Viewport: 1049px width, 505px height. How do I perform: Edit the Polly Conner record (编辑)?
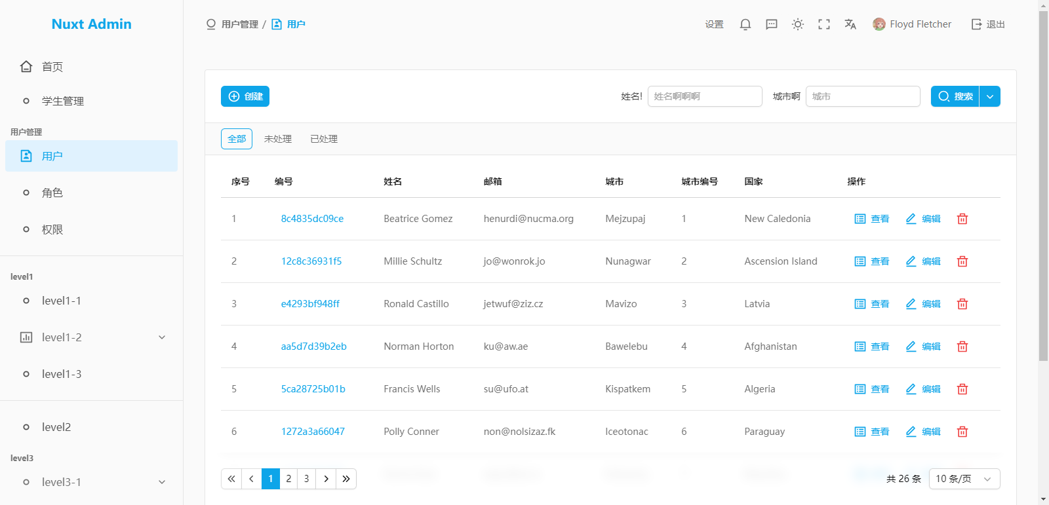pyautogui.click(x=923, y=432)
